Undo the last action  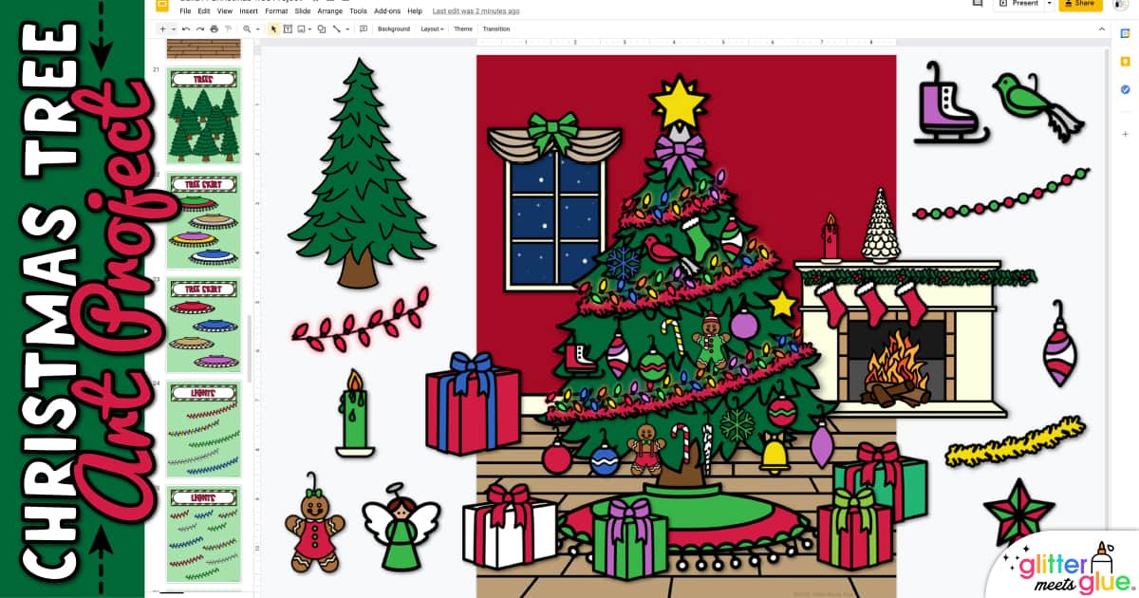coord(186,28)
